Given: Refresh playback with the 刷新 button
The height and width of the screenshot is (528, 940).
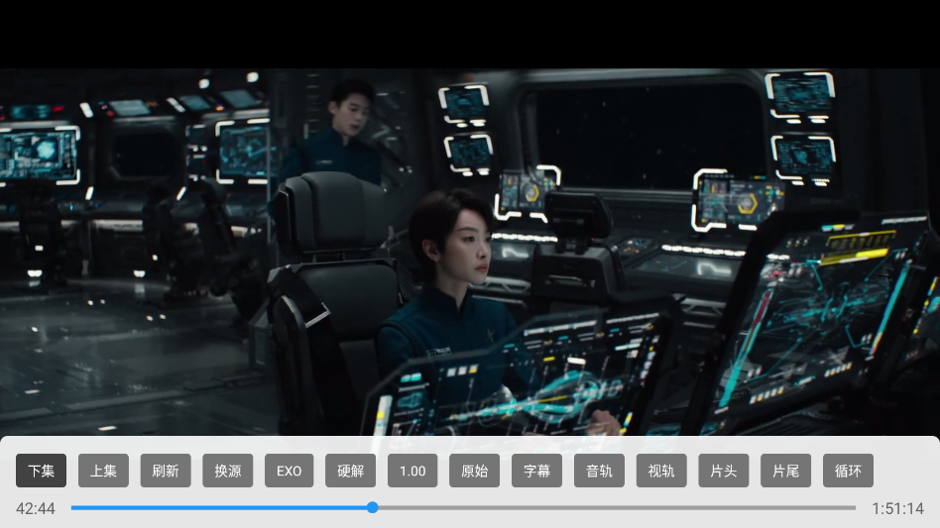Looking at the screenshot, I should click(166, 471).
